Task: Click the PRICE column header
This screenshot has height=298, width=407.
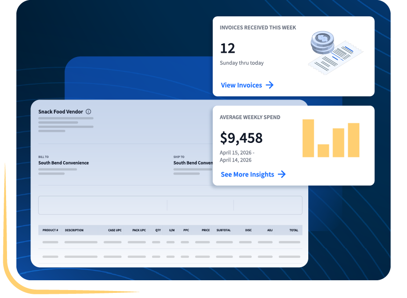Action: (x=206, y=230)
